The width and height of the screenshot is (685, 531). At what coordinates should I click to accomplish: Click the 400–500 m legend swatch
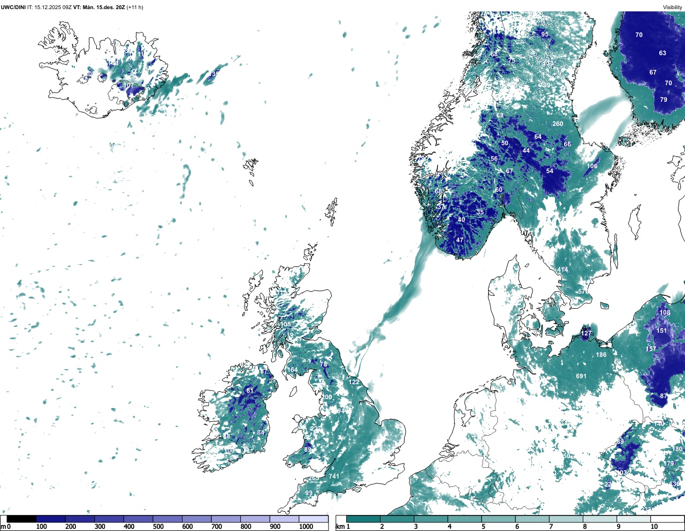138,519
